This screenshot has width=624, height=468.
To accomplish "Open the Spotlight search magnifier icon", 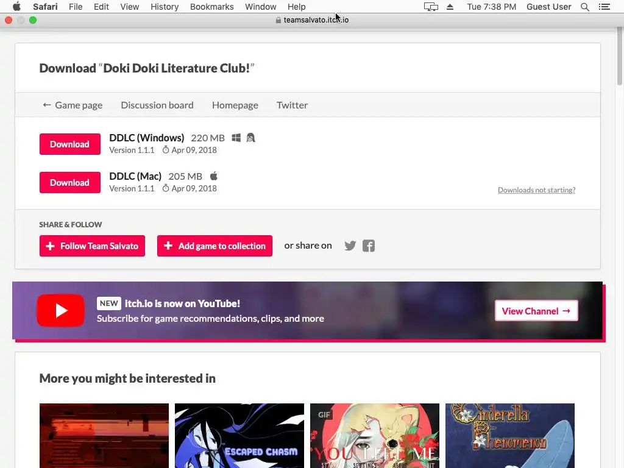I will [x=585, y=7].
